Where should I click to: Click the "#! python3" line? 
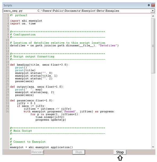pos(19,15)
